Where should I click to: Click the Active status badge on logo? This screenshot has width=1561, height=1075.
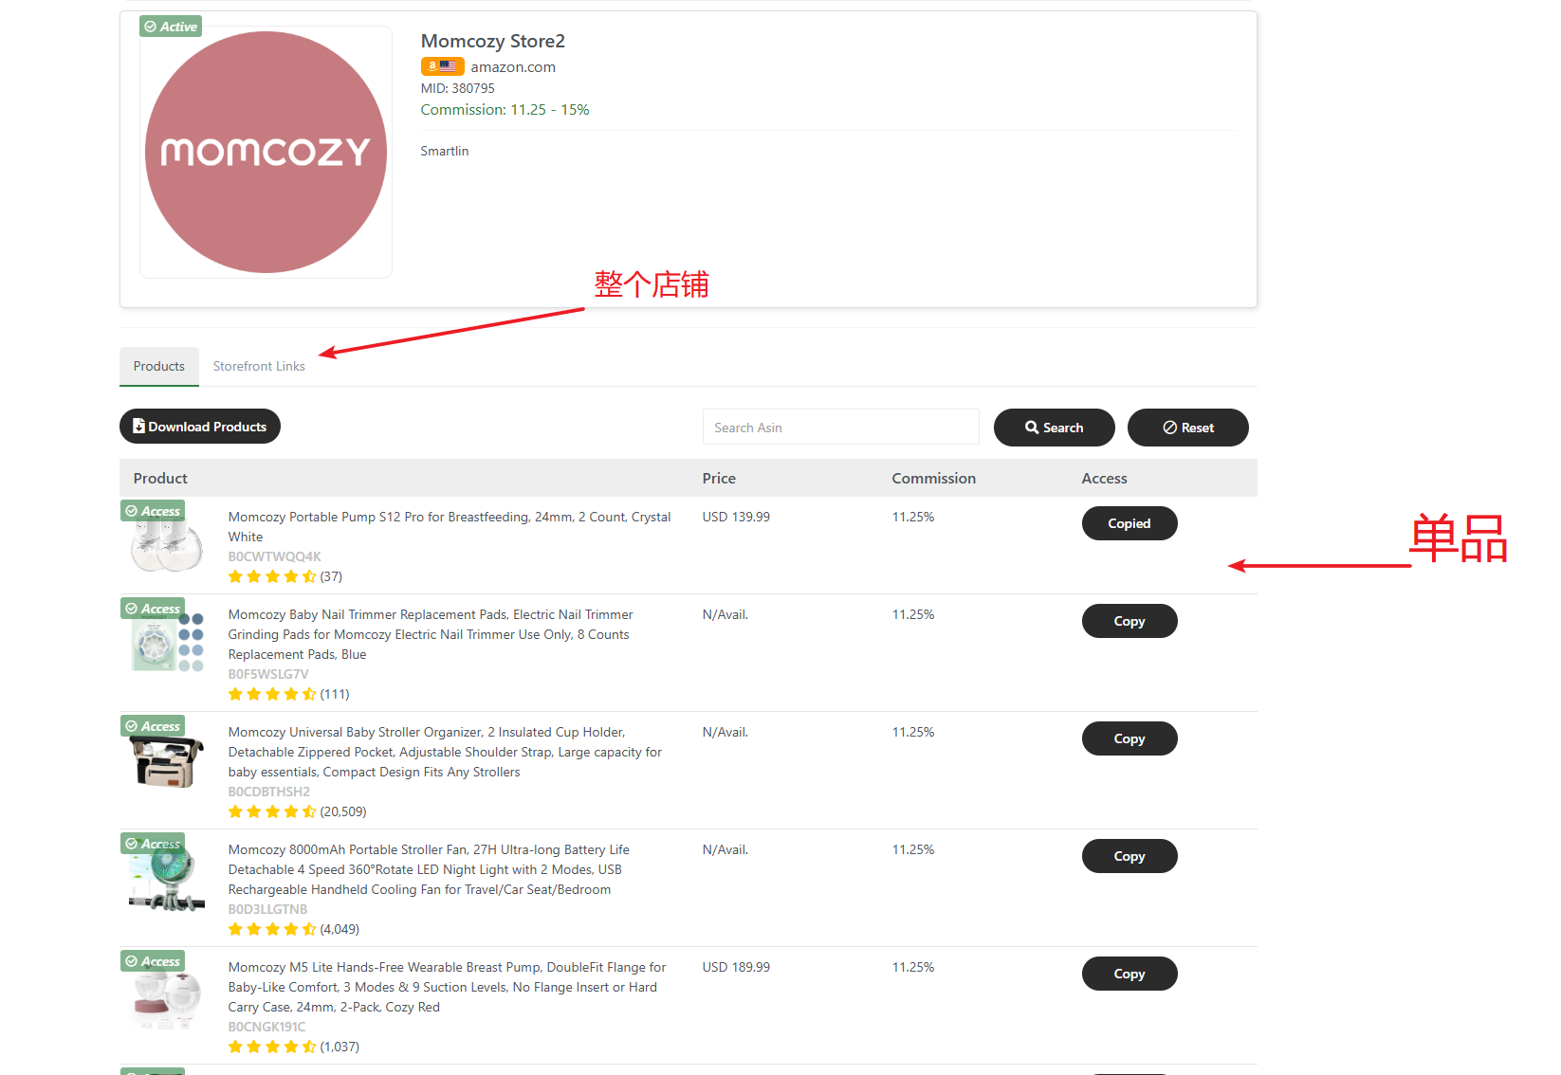171,27
